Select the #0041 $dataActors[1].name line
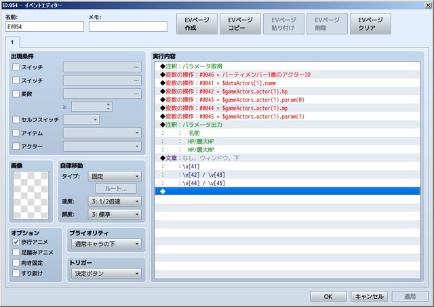Screen dimensions: 434x307 [x=288, y=83]
